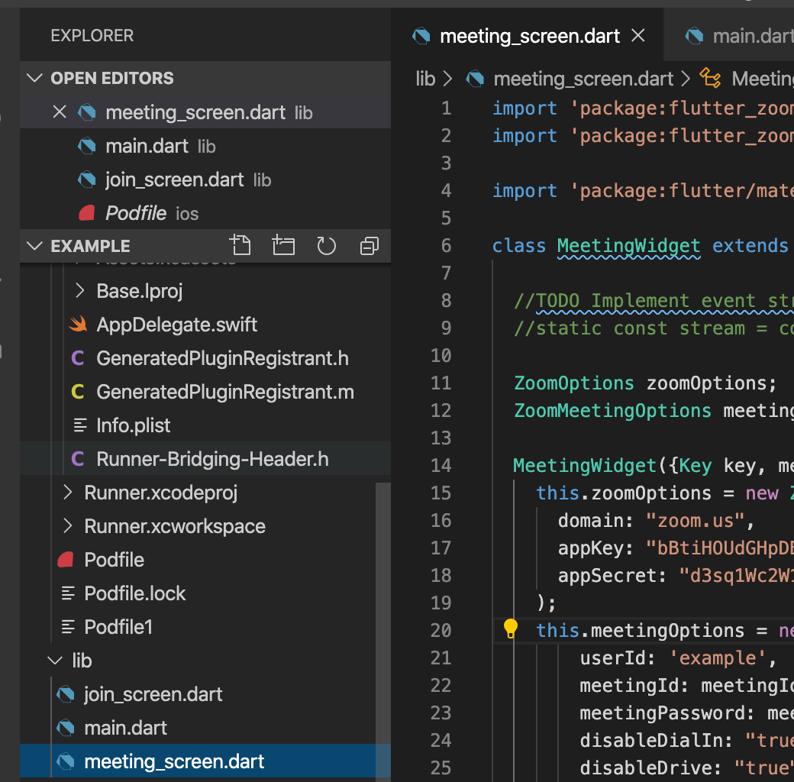Click the MeetingWidget symbol icon in the breadcrumb

click(x=712, y=78)
